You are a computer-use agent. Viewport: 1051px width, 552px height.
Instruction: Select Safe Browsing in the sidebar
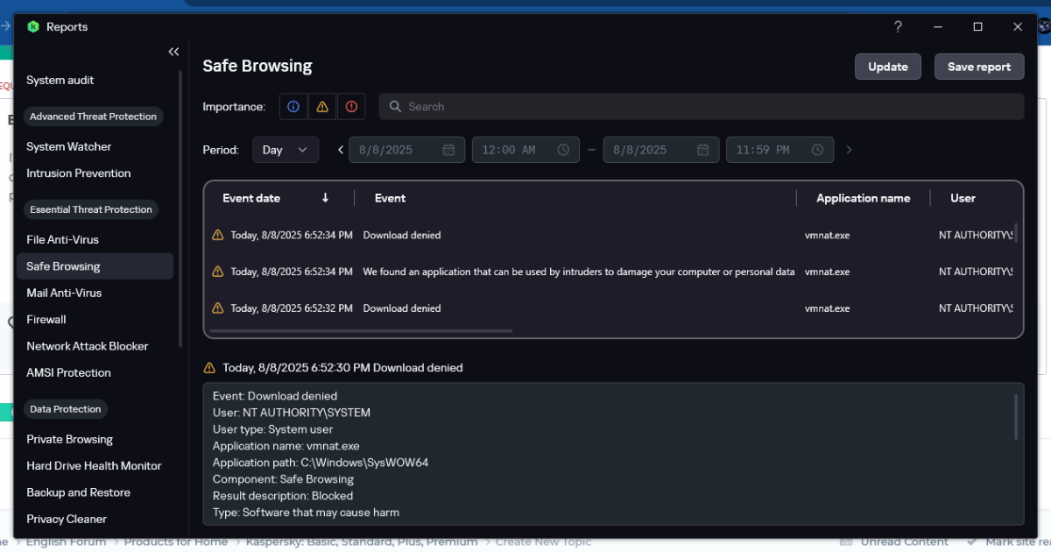pos(95,266)
